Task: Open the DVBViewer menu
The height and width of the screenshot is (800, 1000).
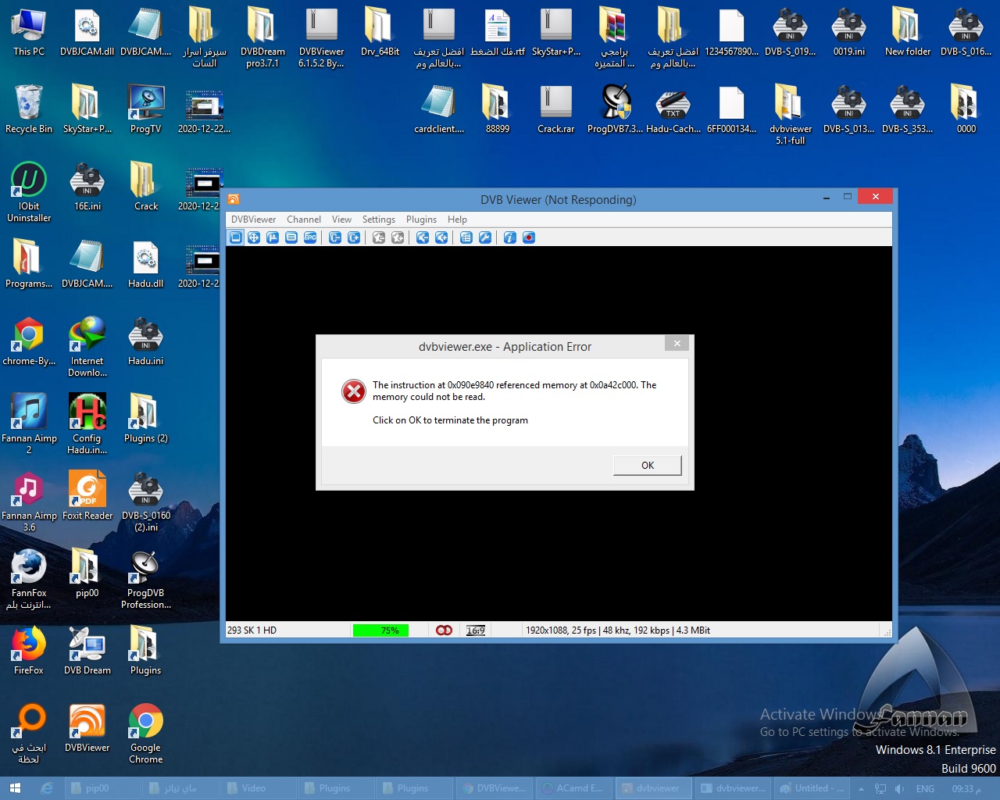Action: point(253,220)
